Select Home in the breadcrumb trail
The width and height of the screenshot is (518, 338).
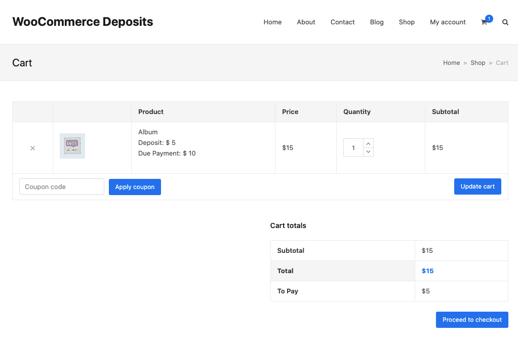click(x=451, y=63)
